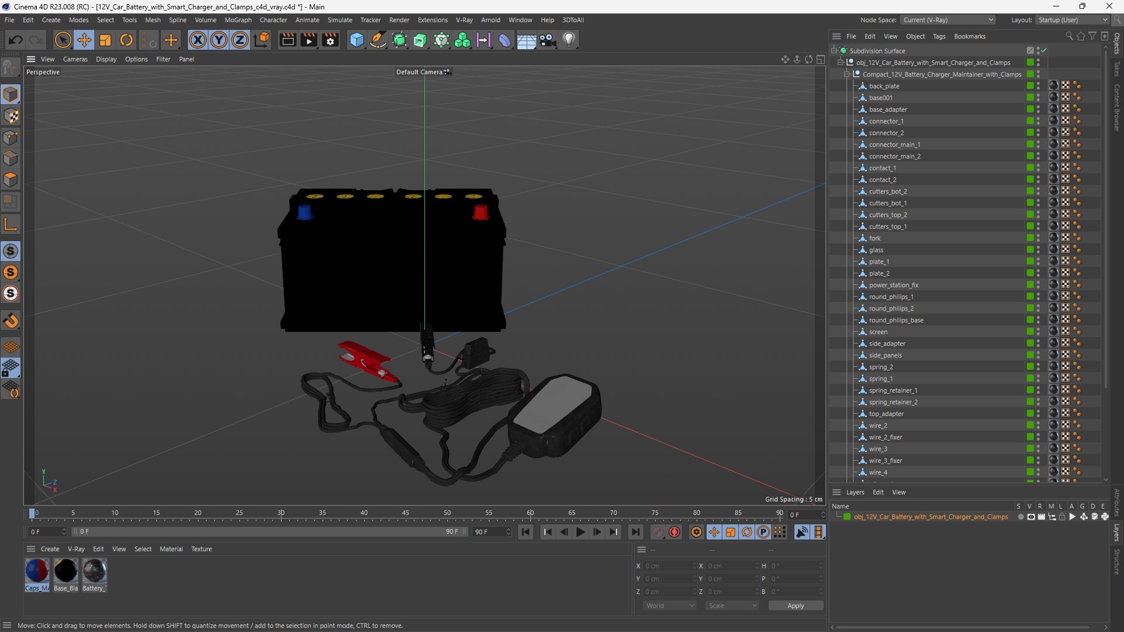The image size is (1124, 632).
Task: Toggle Y axis lock icon
Action: click(219, 40)
